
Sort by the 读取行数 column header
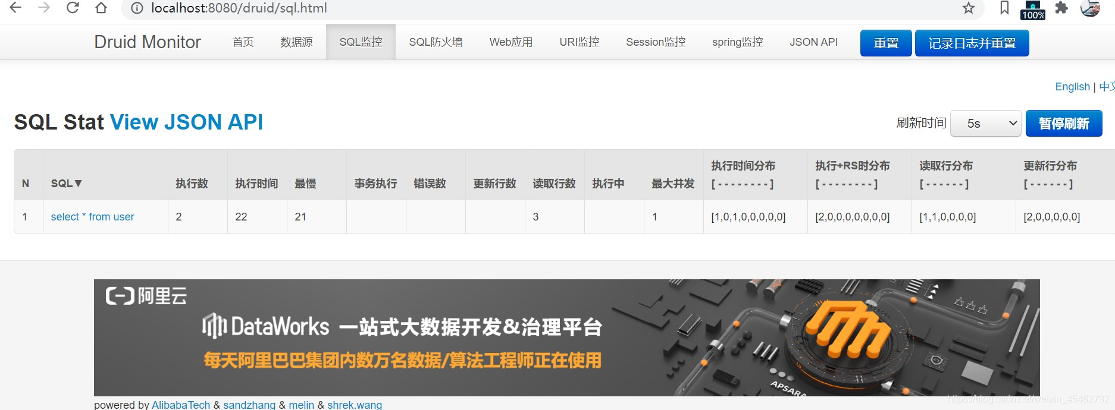tap(554, 184)
